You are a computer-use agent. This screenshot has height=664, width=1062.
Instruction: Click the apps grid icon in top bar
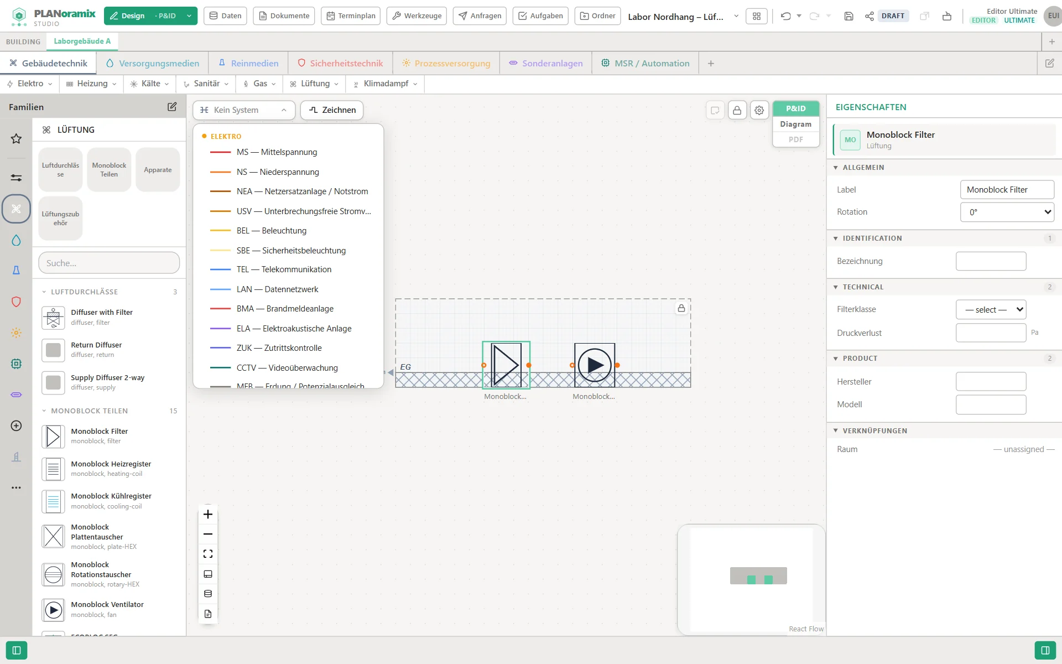[757, 16]
